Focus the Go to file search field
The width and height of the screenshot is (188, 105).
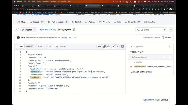point(152,30)
